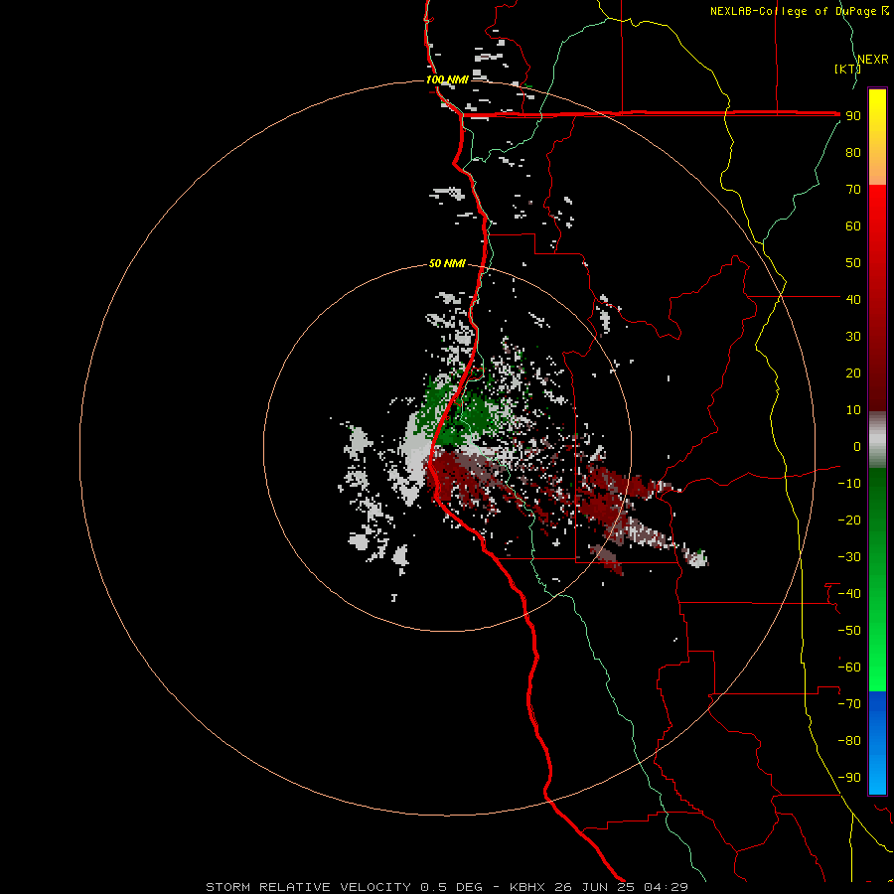Click the bright green segment of the color scale
This screenshot has height=894, width=894.
point(877,656)
